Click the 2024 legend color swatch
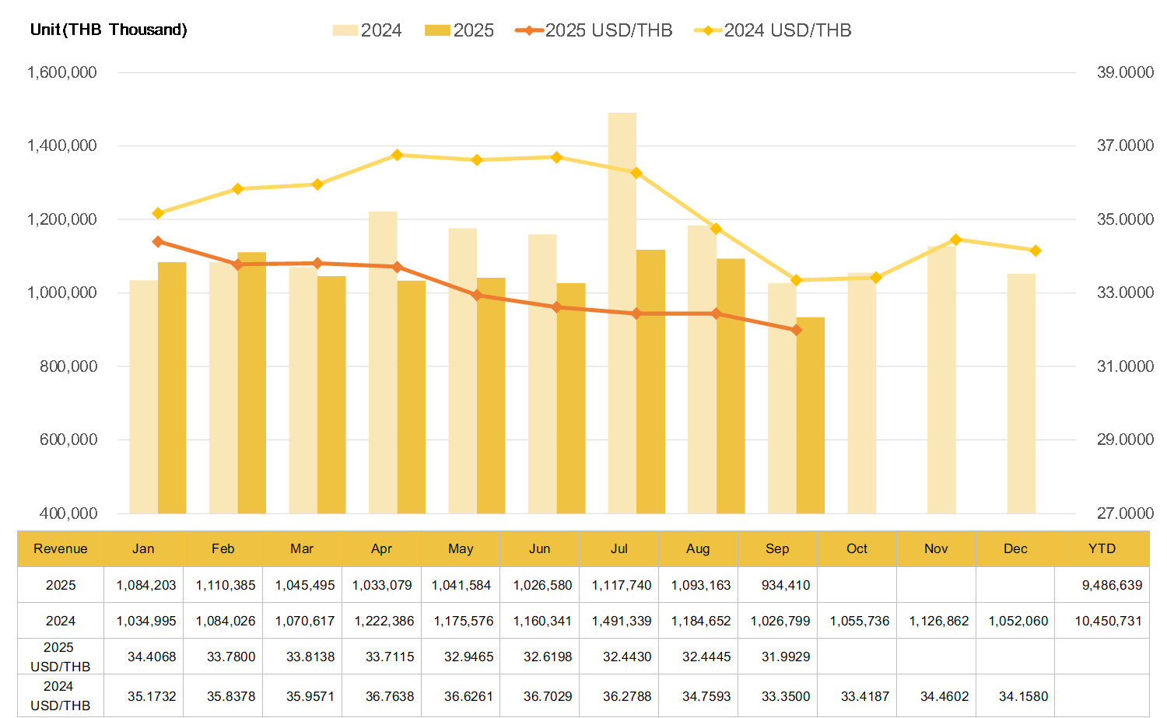This screenshot has width=1167, height=718. [345, 30]
